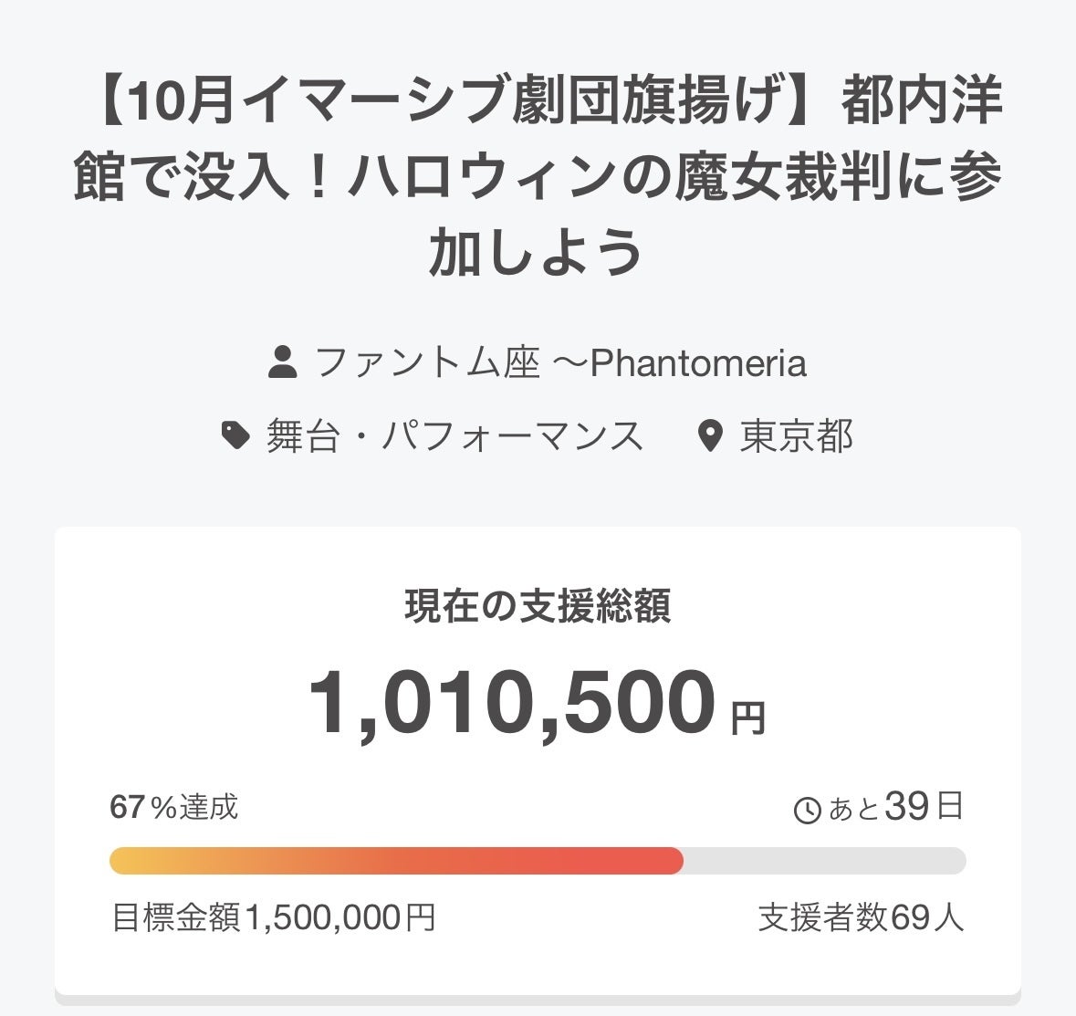
Task: Click the gray unfilled part of the progress bar
Action: coord(821,861)
